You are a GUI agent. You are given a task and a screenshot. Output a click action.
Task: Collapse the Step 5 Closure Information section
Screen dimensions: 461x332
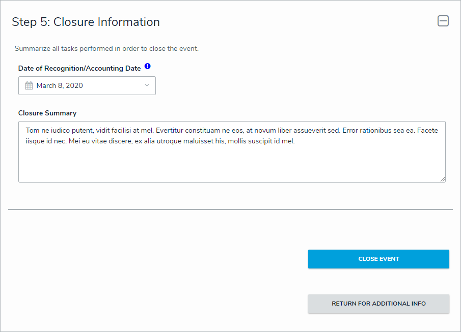coord(443,21)
